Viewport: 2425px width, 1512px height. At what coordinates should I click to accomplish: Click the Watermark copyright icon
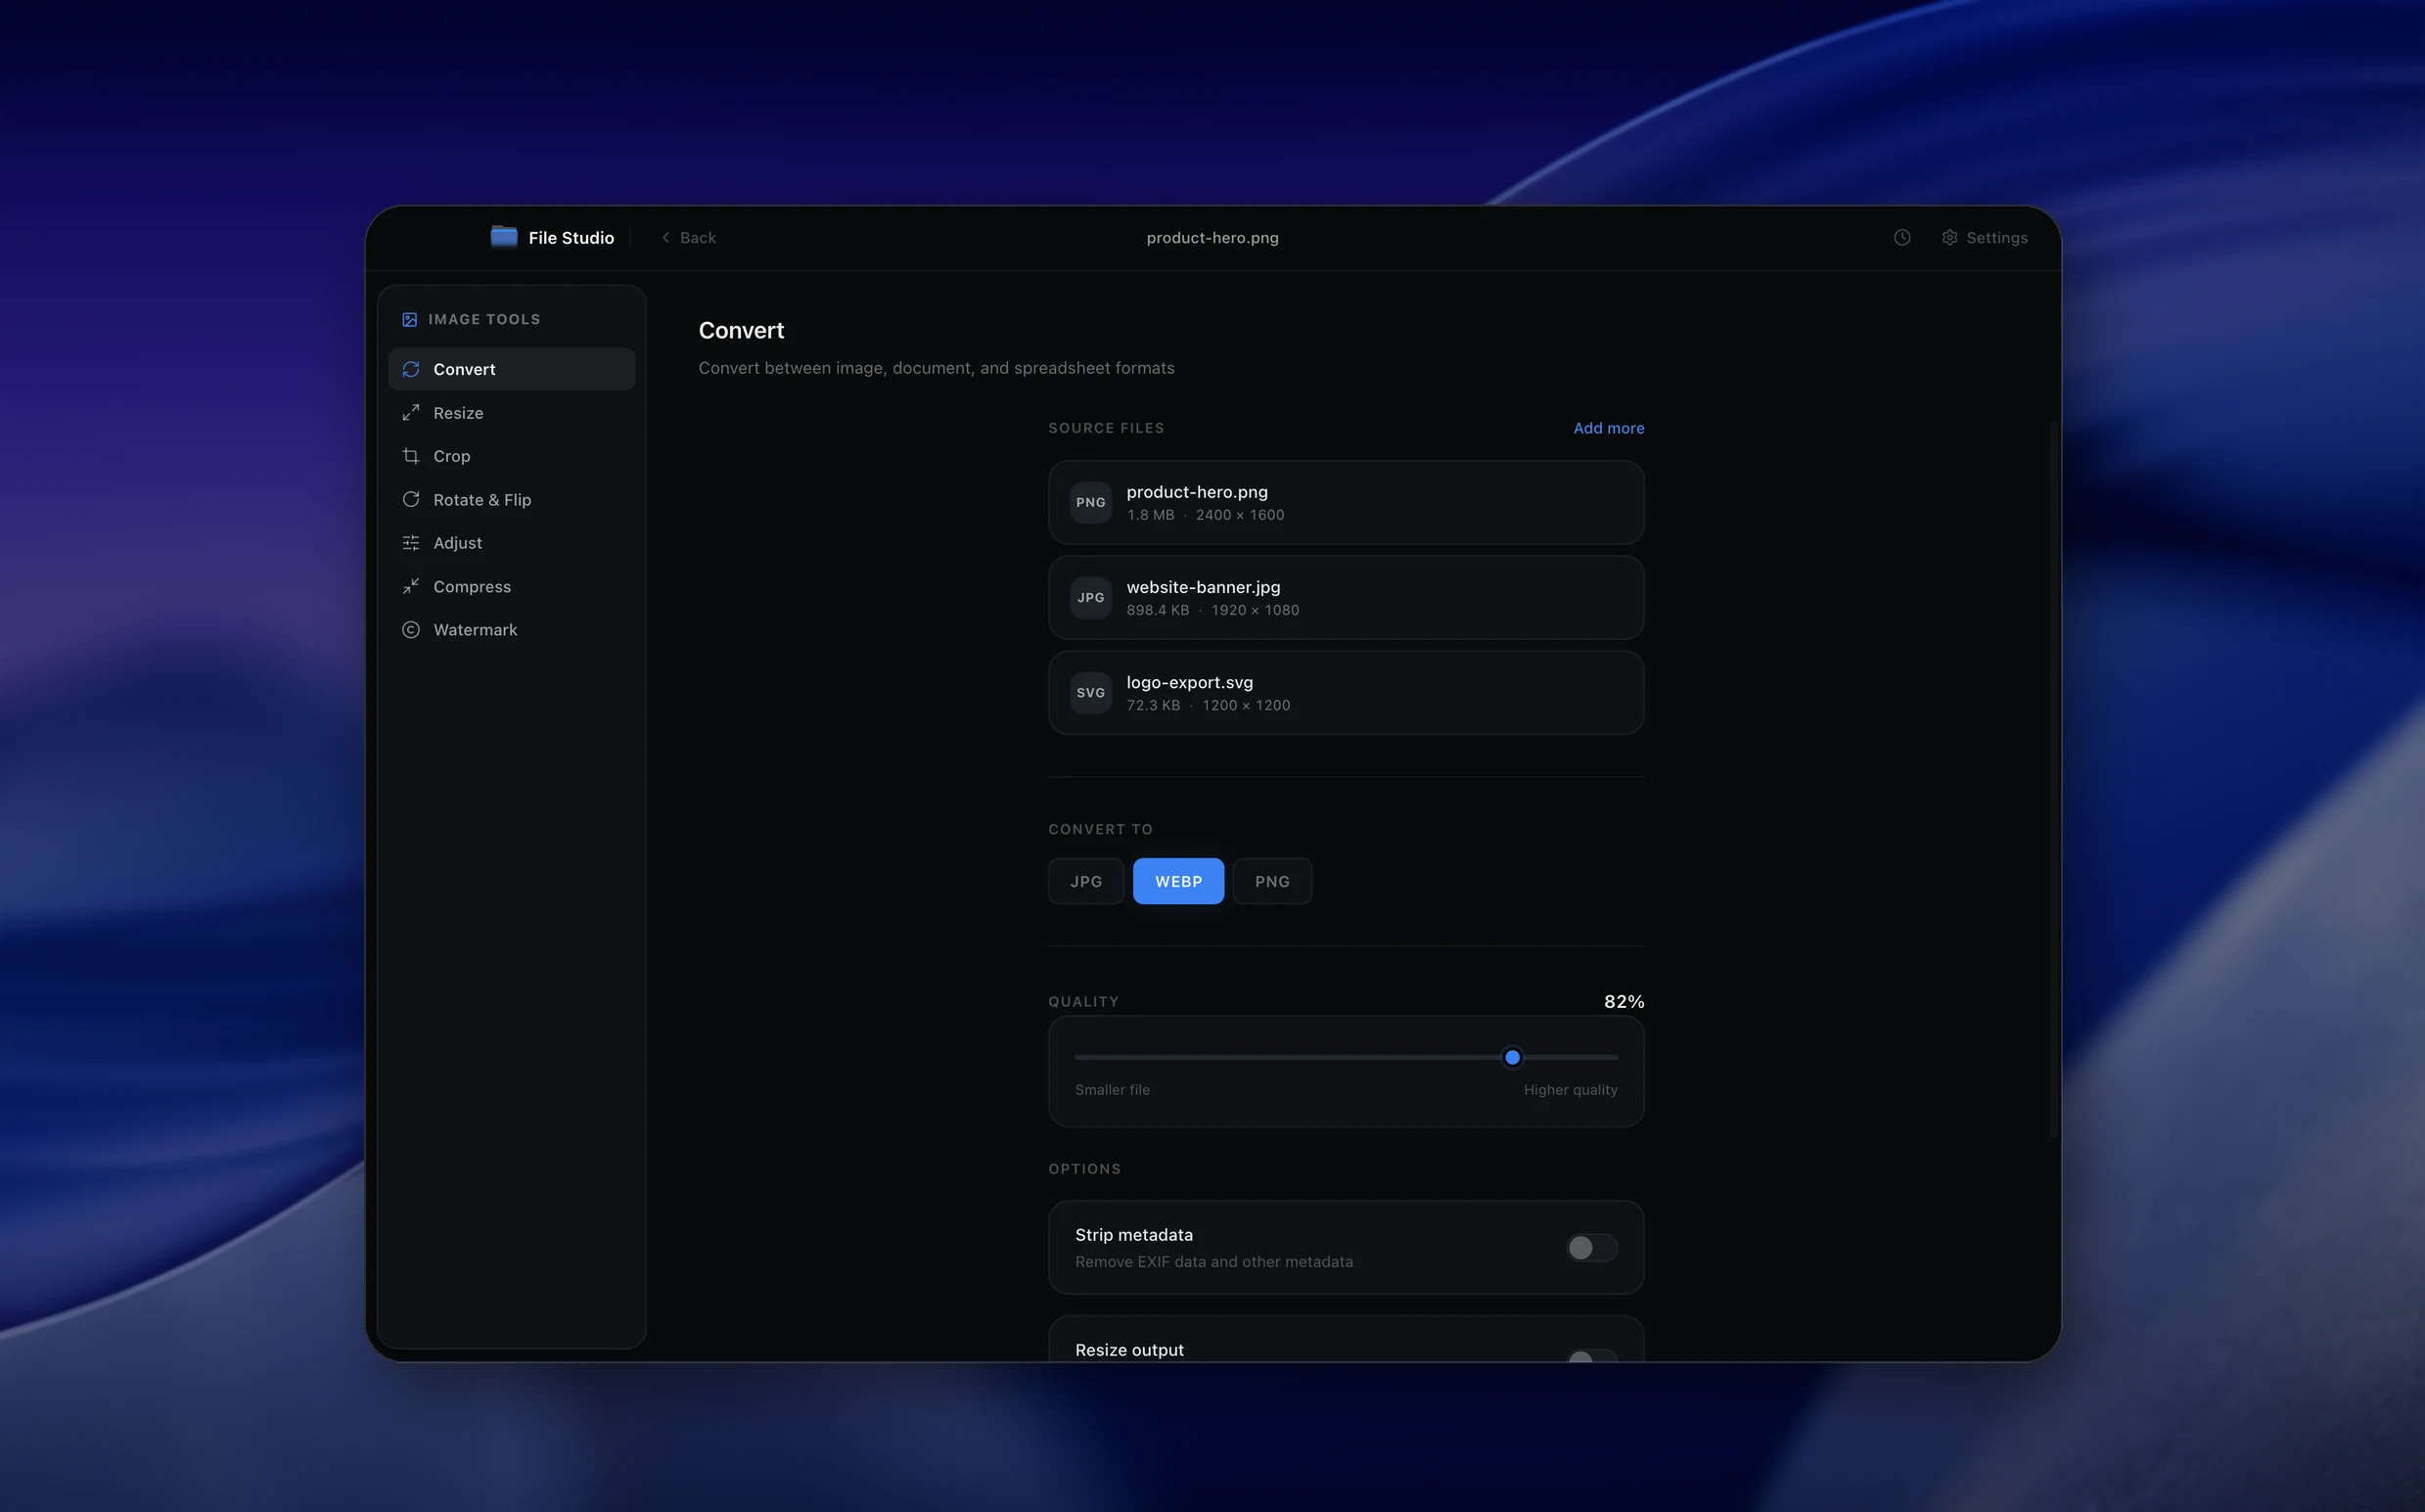(x=411, y=629)
